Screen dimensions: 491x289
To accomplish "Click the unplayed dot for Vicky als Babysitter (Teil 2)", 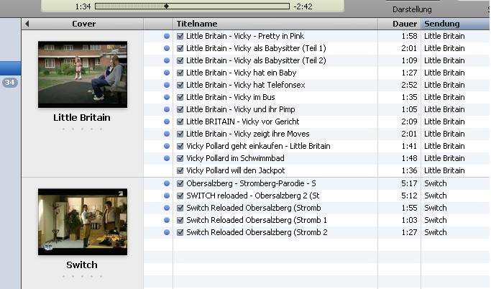I will click(x=167, y=60).
